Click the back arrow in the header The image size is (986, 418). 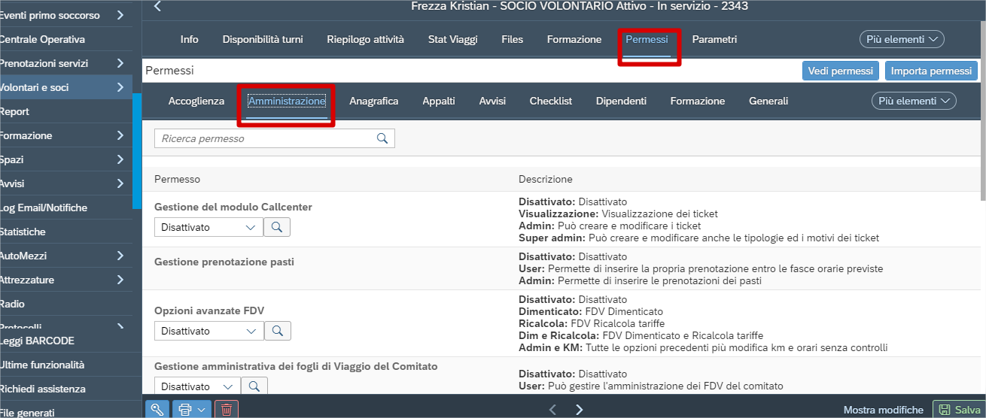157,7
